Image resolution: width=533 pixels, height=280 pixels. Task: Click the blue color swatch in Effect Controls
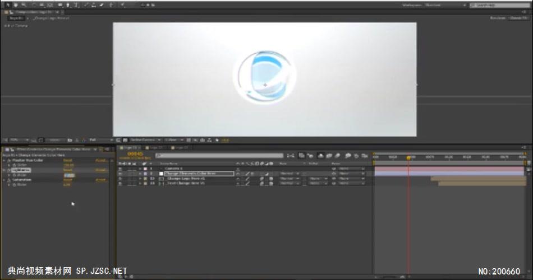pos(69,175)
